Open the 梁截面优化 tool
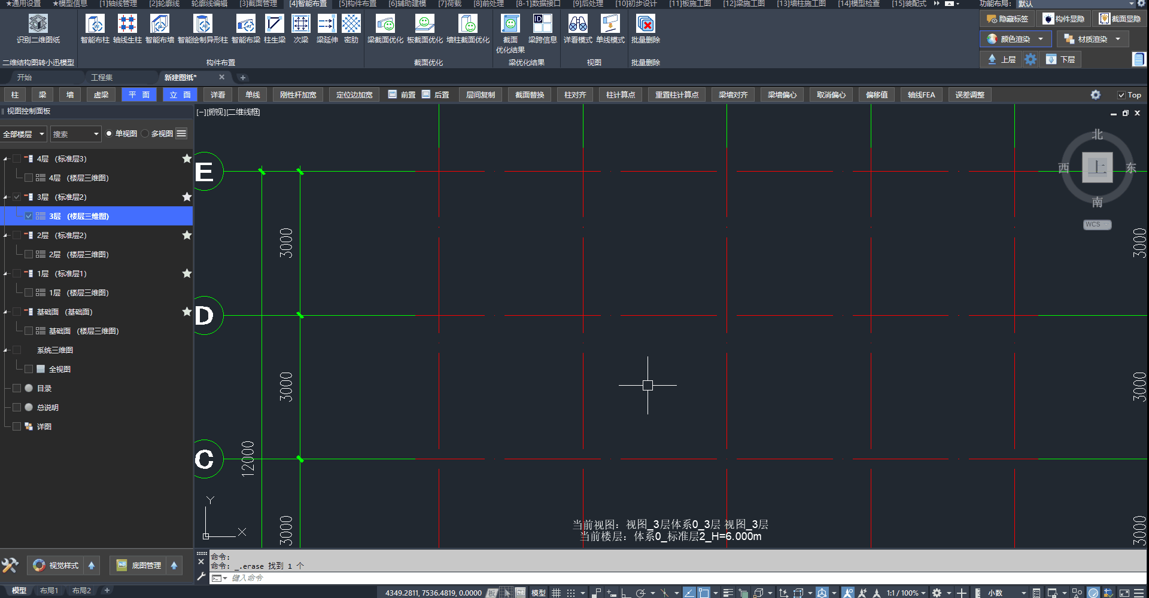 click(x=385, y=25)
